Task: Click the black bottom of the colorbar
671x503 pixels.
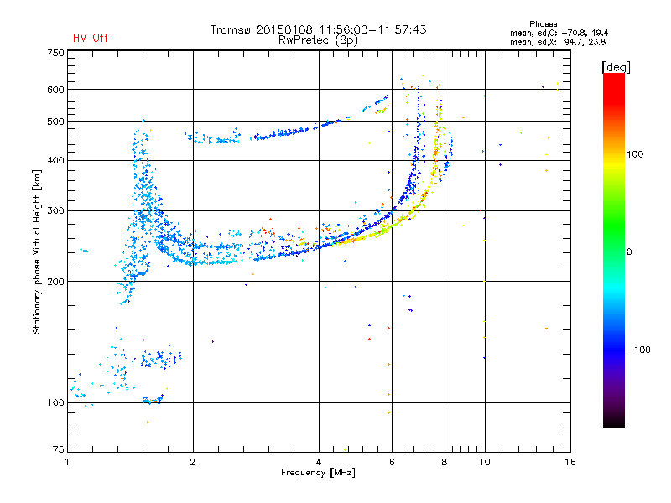Action: pyautogui.click(x=614, y=422)
